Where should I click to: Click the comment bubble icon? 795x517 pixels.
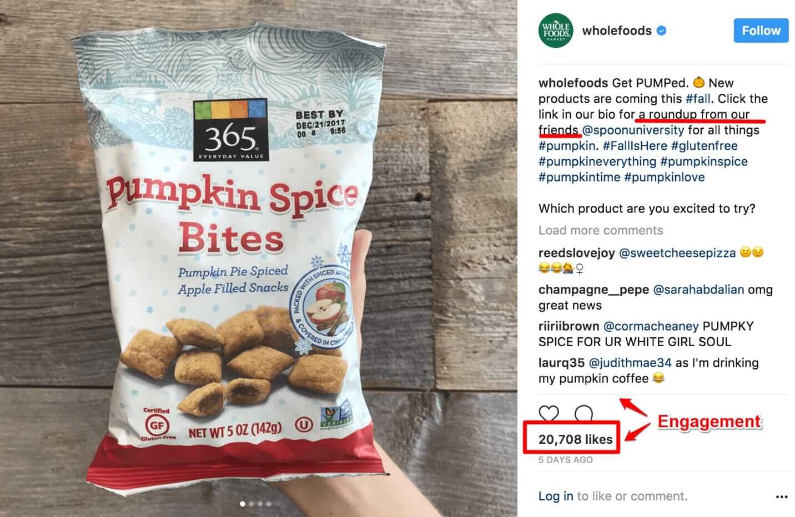click(583, 413)
